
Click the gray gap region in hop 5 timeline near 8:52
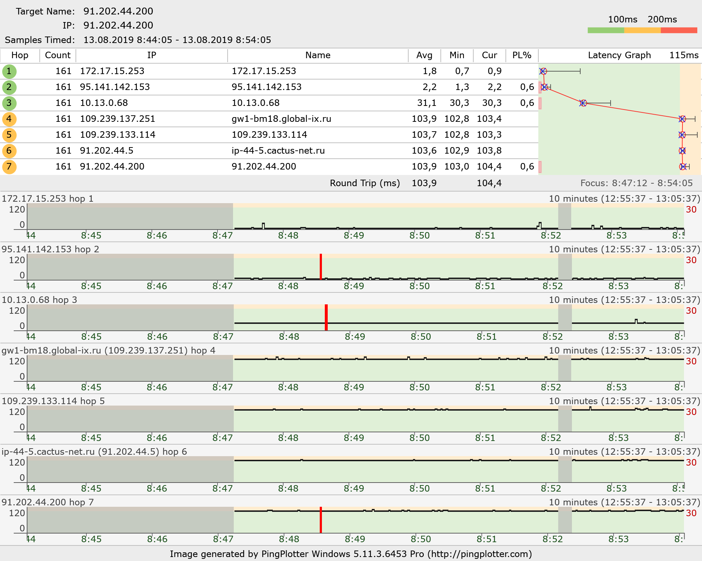click(565, 419)
